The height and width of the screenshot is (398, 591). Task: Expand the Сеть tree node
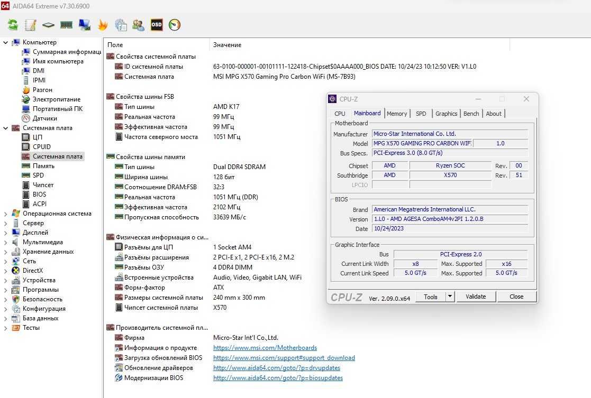tap(5, 261)
